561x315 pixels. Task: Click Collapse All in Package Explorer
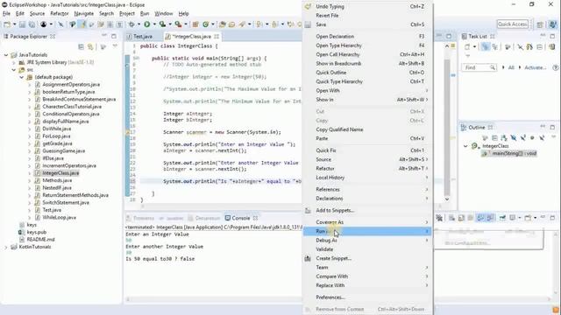(x=82, y=46)
